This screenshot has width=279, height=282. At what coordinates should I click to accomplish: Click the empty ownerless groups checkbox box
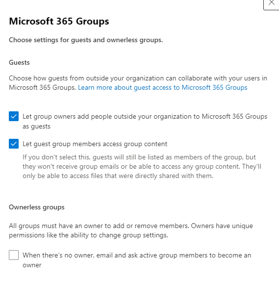(x=14, y=255)
